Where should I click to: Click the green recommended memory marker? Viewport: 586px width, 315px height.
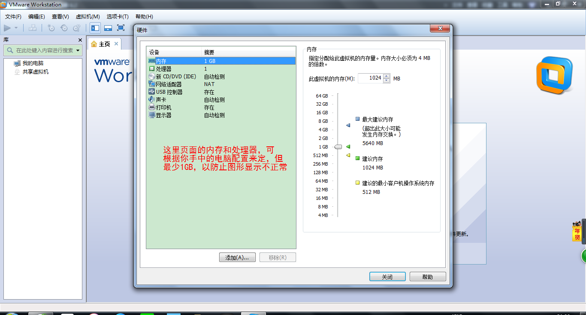tap(348, 147)
